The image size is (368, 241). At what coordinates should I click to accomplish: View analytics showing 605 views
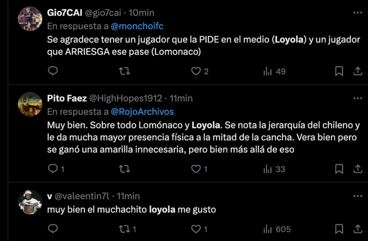point(277,229)
